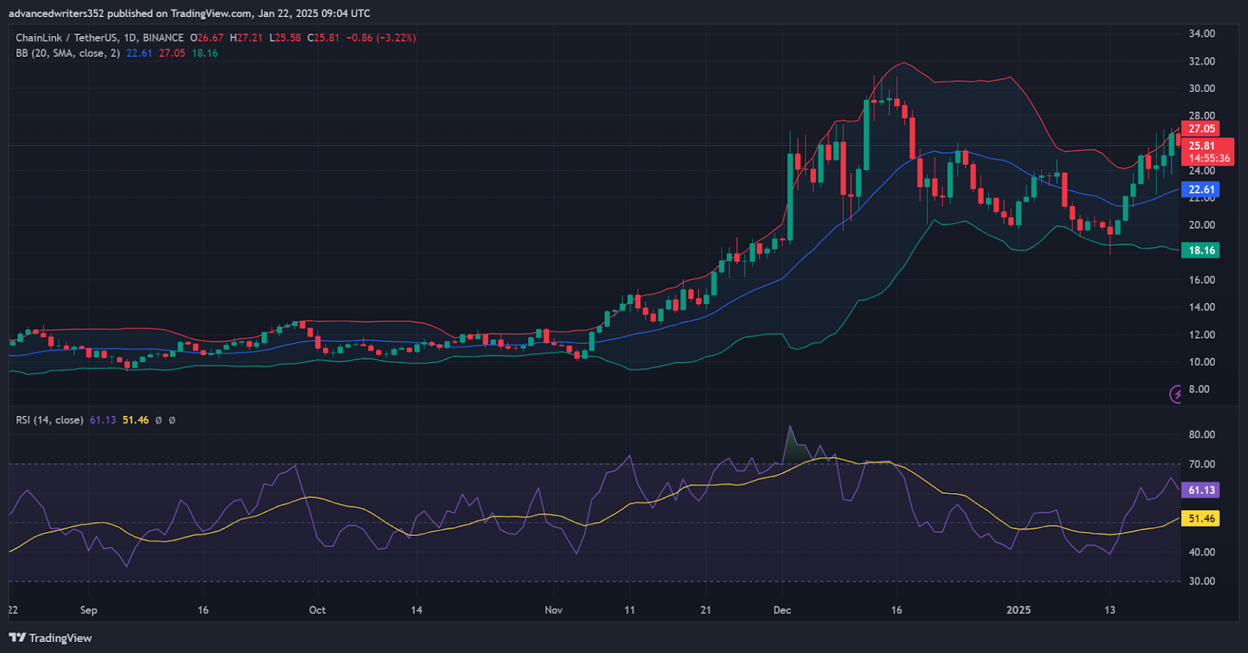Click the 14 label on time axis

417,610
